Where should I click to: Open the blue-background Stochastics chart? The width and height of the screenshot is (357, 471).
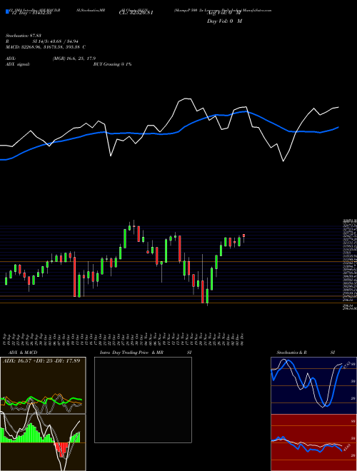point(313,385)
